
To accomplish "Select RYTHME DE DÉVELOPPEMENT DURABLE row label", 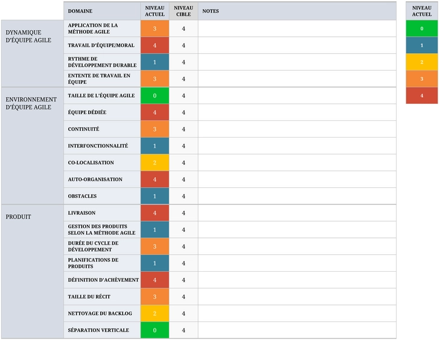I will pyautogui.click(x=102, y=62).
